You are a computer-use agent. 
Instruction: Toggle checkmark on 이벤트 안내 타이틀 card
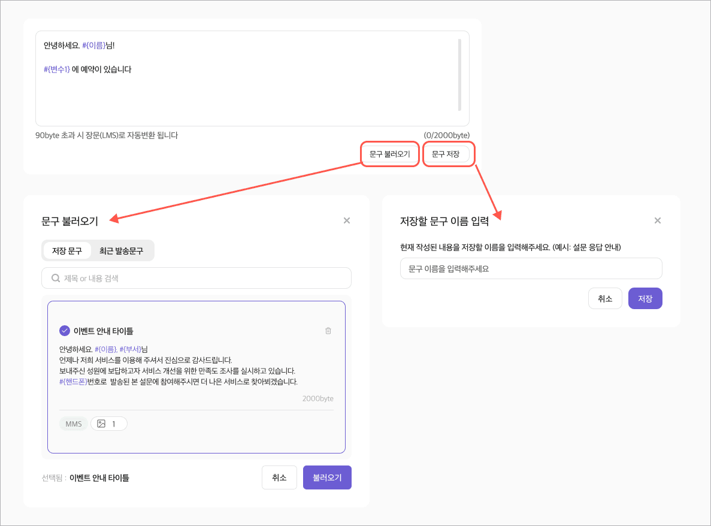tap(65, 331)
